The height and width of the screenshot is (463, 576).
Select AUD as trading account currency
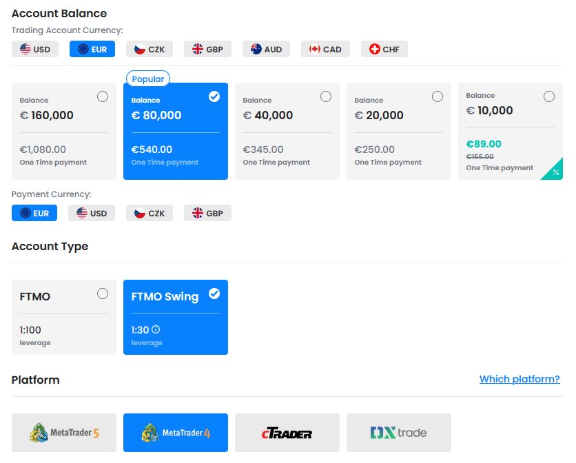[x=267, y=49]
